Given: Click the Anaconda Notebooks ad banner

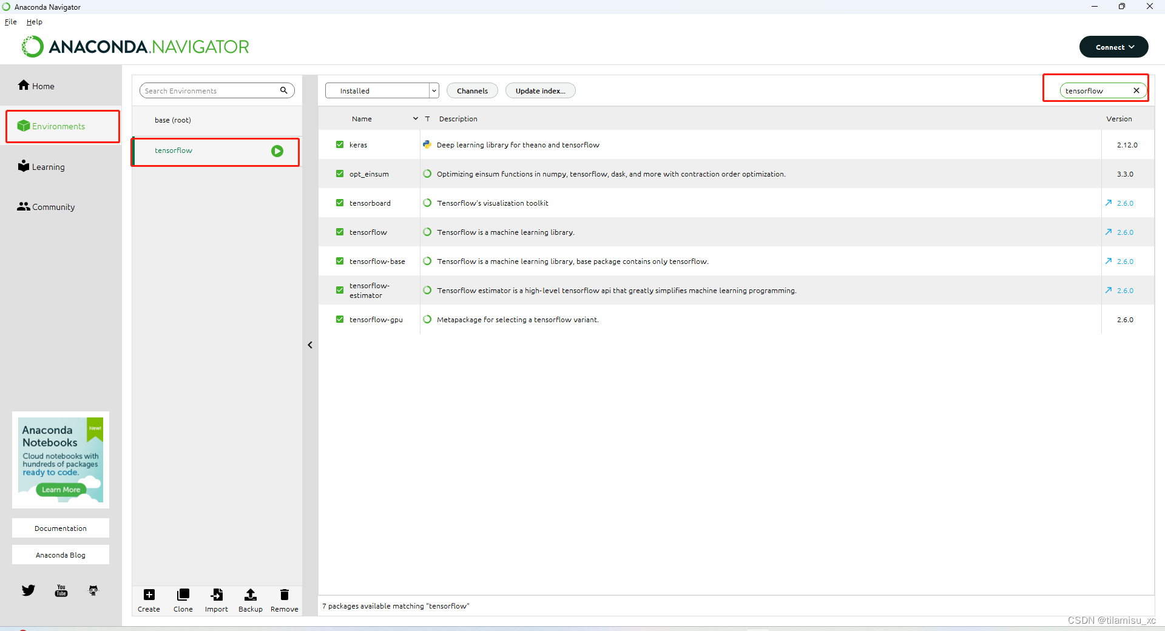Looking at the screenshot, I should click(61, 460).
